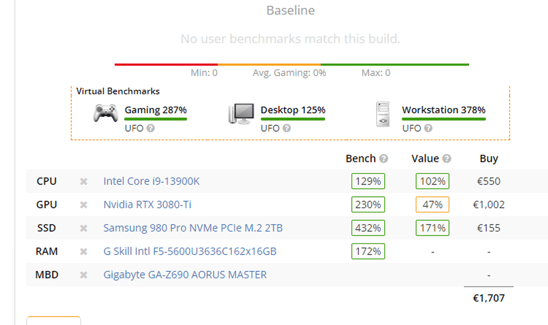Open Samsung 980 Pro NVMe 2TB link

pos(193,228)
